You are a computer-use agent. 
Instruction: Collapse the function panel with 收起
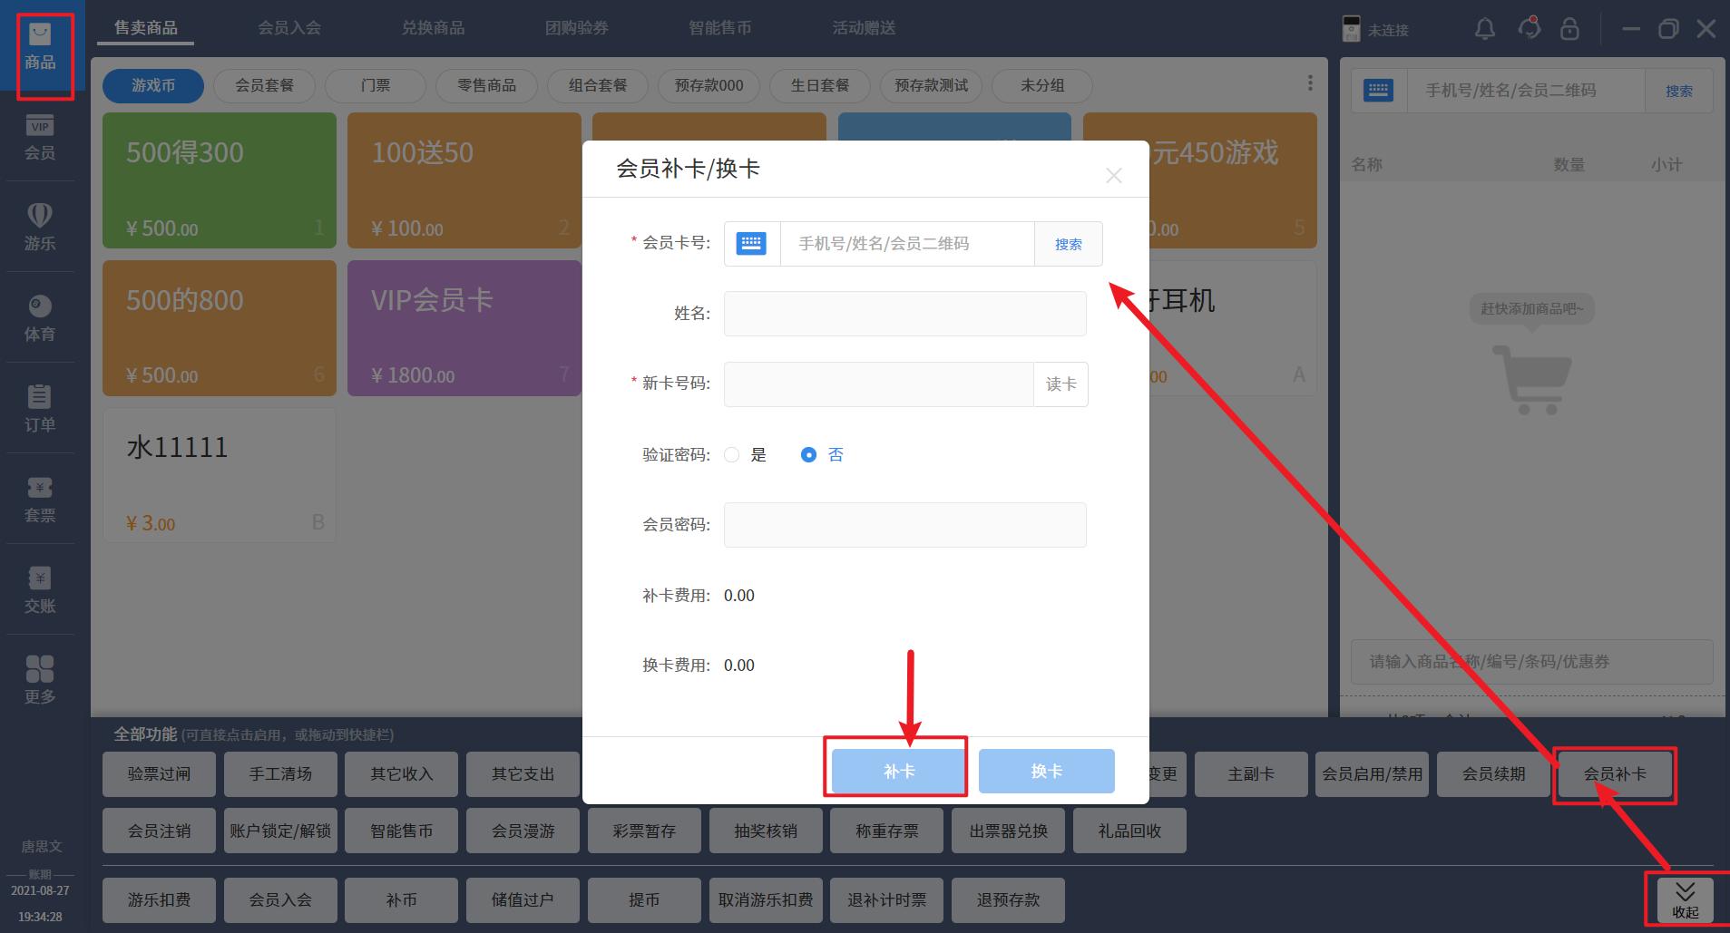click(x=1686, y=900)
